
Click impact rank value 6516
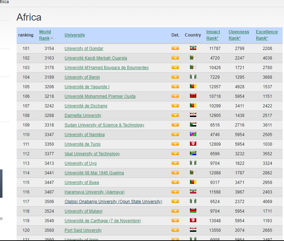(x=215, y=125)
